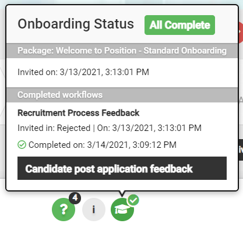Screen dimensions: 243x227
Task: Click the Invited on 3/13/2021 date text
Action: click(x=83, y=72)
